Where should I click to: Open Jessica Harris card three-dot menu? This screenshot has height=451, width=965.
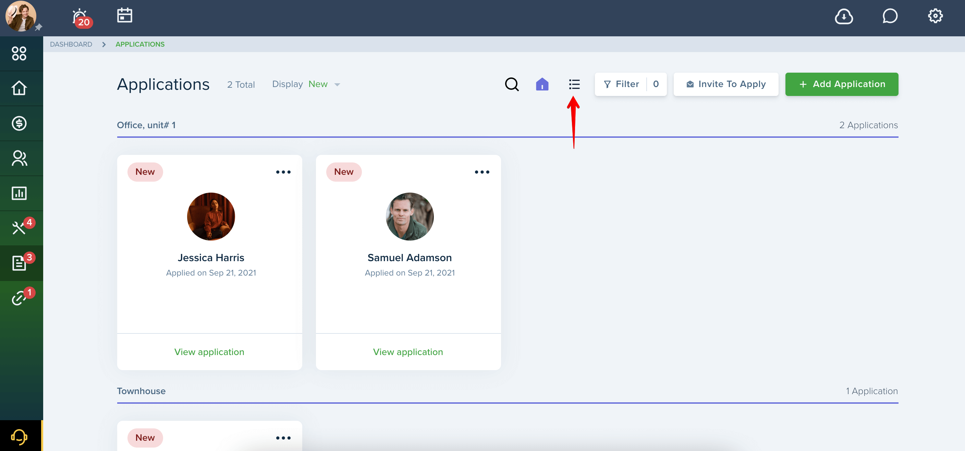click(283, 172)
